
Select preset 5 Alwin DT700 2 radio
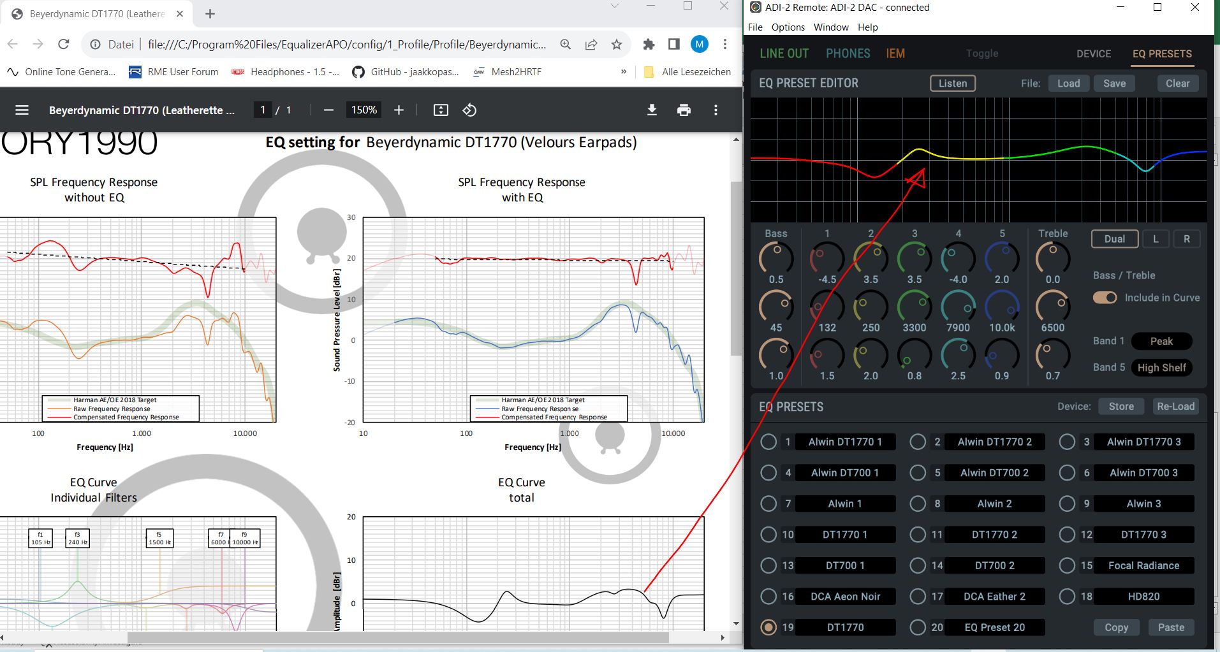[x=918, y=473]
